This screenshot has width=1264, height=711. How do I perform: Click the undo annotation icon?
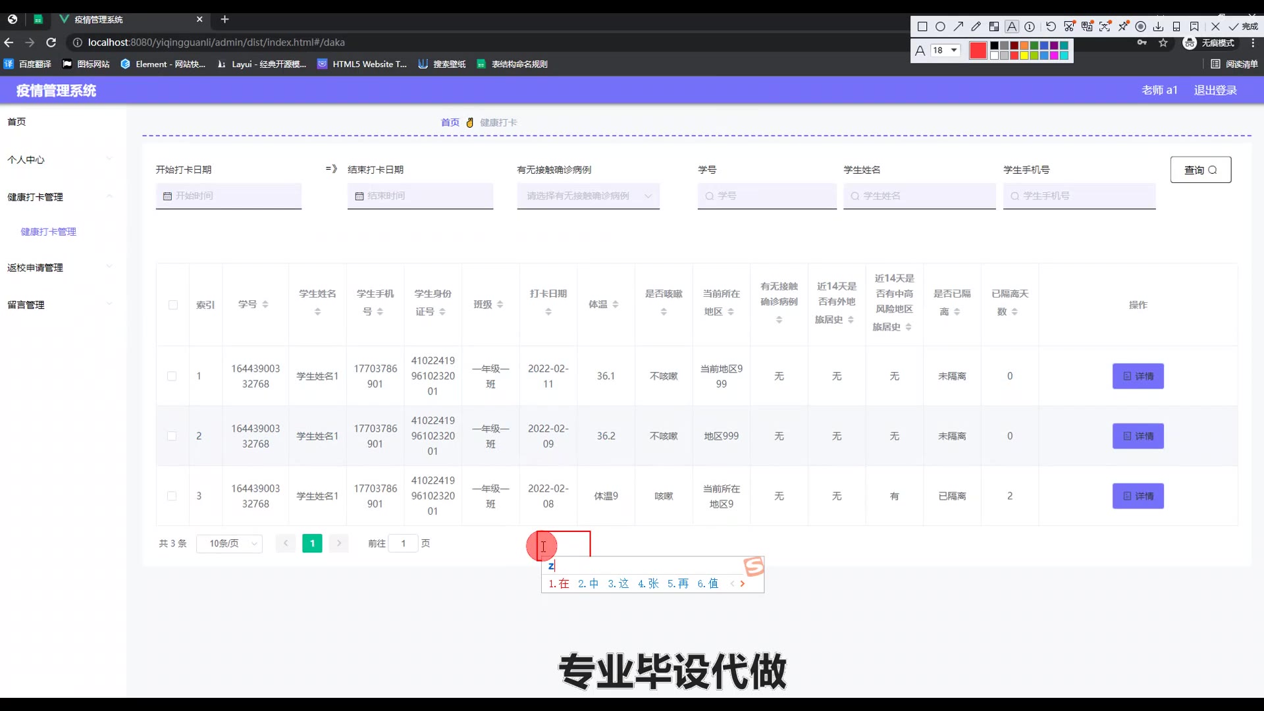[1051, 27]
